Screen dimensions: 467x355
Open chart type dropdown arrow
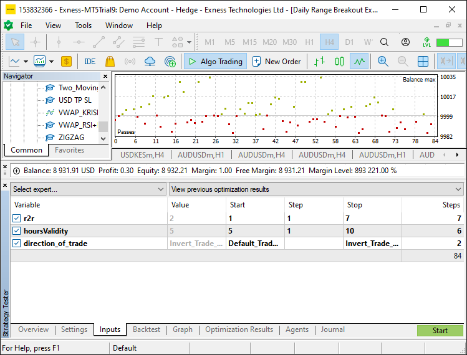click(x=26, y=62)
